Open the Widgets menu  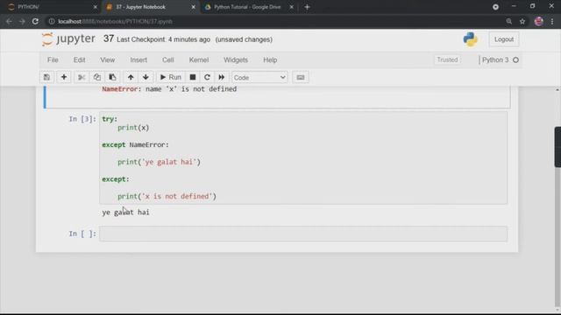click(236, 60)
